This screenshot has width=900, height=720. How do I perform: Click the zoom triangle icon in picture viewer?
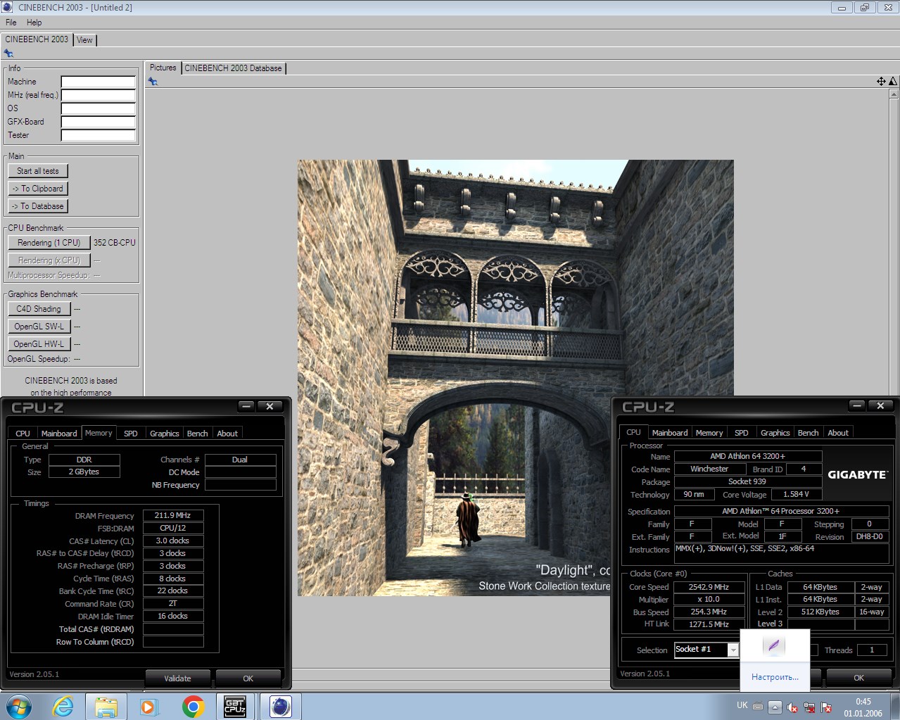point(893,81)
